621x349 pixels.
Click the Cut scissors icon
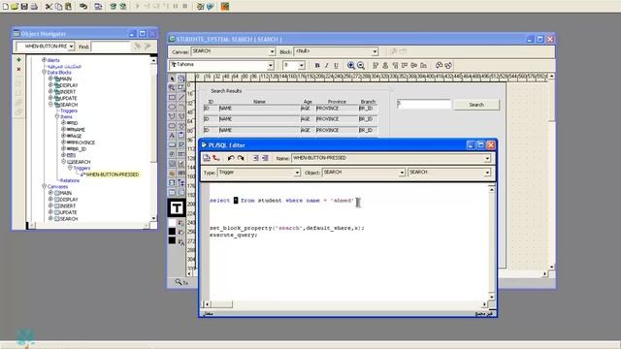[49, 7]
